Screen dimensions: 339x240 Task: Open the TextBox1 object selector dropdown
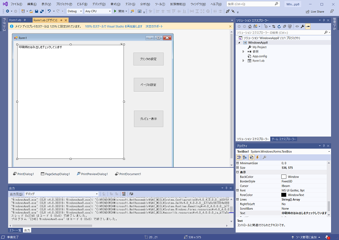329,152
